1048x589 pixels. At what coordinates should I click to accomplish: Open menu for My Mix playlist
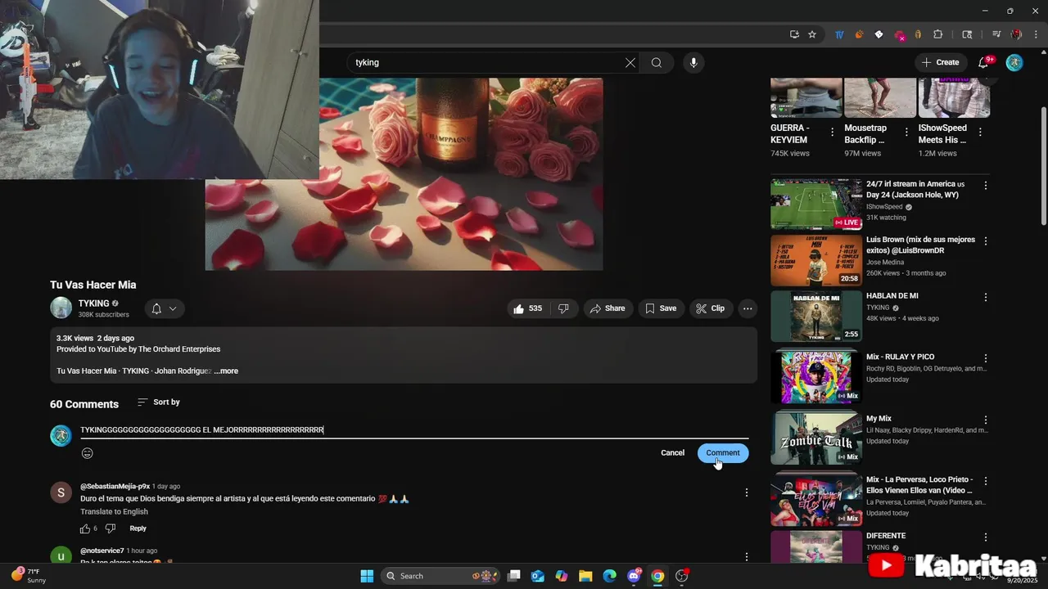986,420
